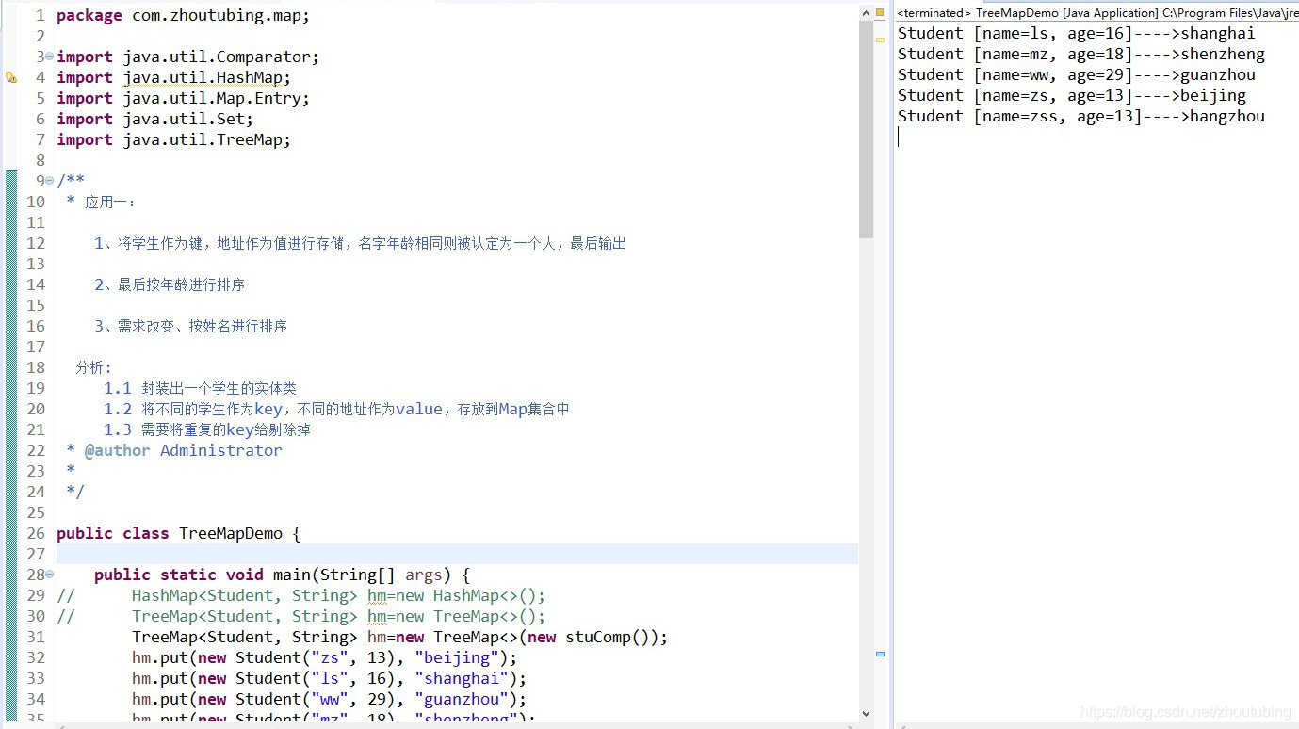Click the import java.util.TreeMap line
The image size is (1299, 729).
tap(173, 139)
